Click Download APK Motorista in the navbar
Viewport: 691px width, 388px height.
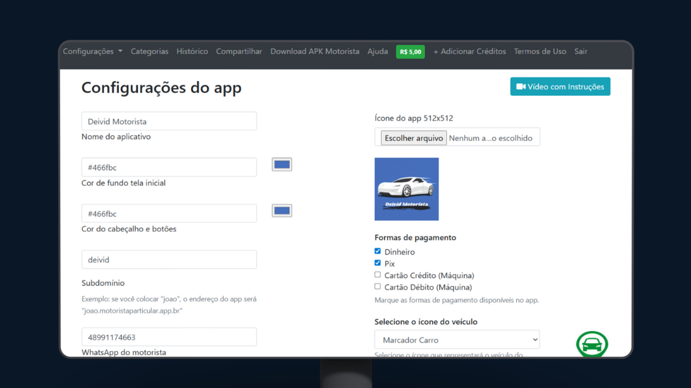point(314,51)
